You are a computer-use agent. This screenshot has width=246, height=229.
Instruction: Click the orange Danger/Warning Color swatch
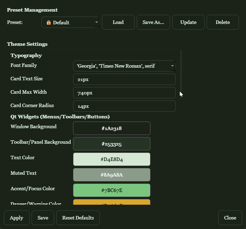tap(111, 202)
